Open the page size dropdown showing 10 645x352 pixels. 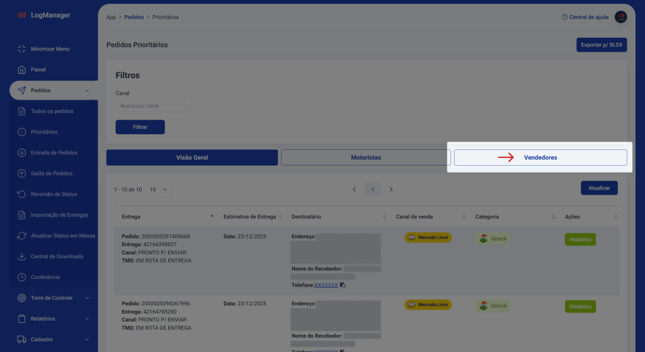(x=158, y=189)
